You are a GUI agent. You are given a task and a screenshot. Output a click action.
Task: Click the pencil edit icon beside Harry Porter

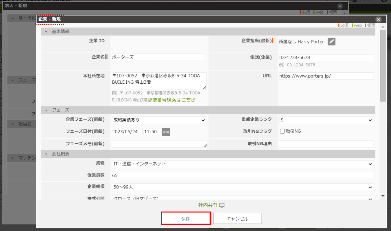[331, 42]
